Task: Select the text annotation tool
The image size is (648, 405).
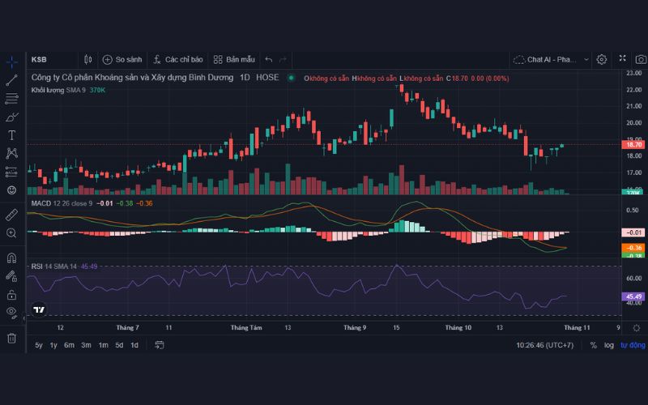Action: point(11,134)
